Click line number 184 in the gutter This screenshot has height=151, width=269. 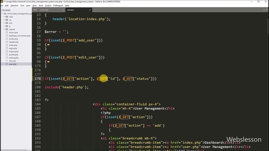tap(37, 104)
